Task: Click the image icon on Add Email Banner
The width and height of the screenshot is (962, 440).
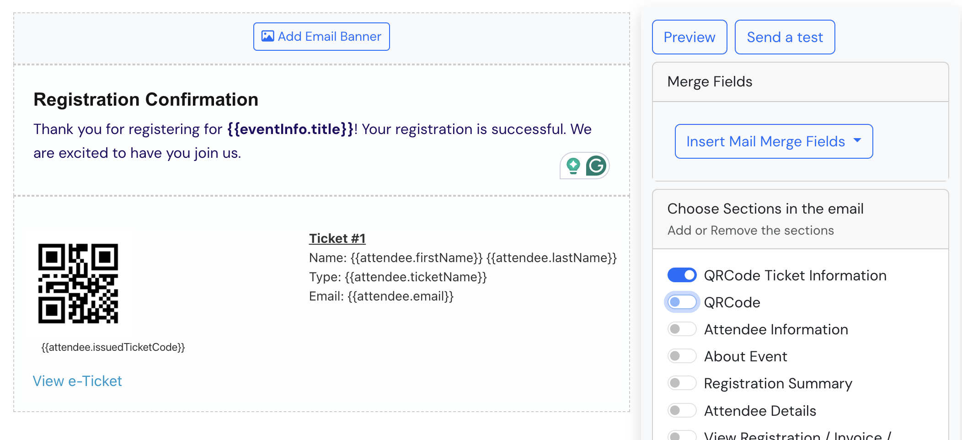Action: (x=267, y=37)
